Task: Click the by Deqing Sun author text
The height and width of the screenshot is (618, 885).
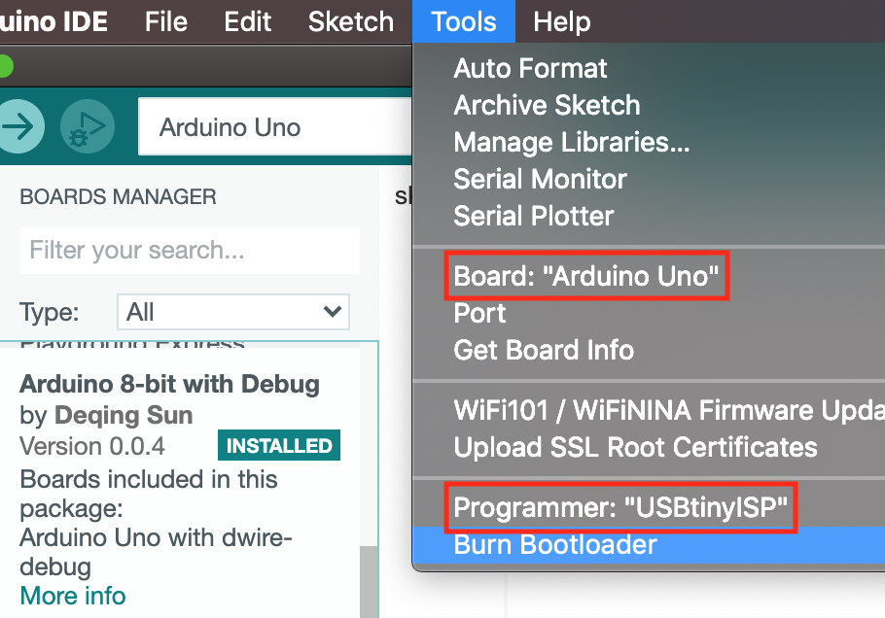Action: 106,416
